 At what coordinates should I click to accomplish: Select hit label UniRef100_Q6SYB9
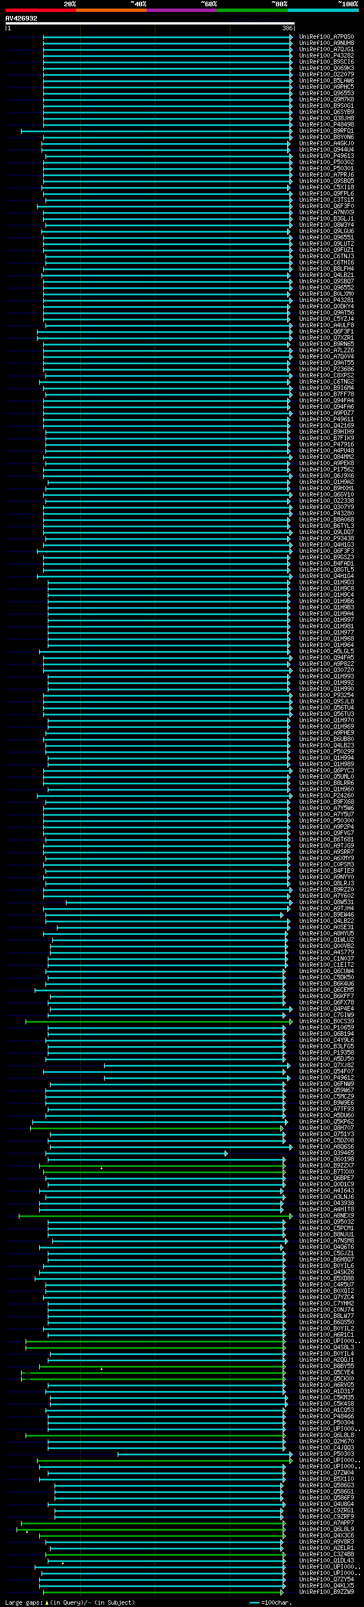pos(326,112)
